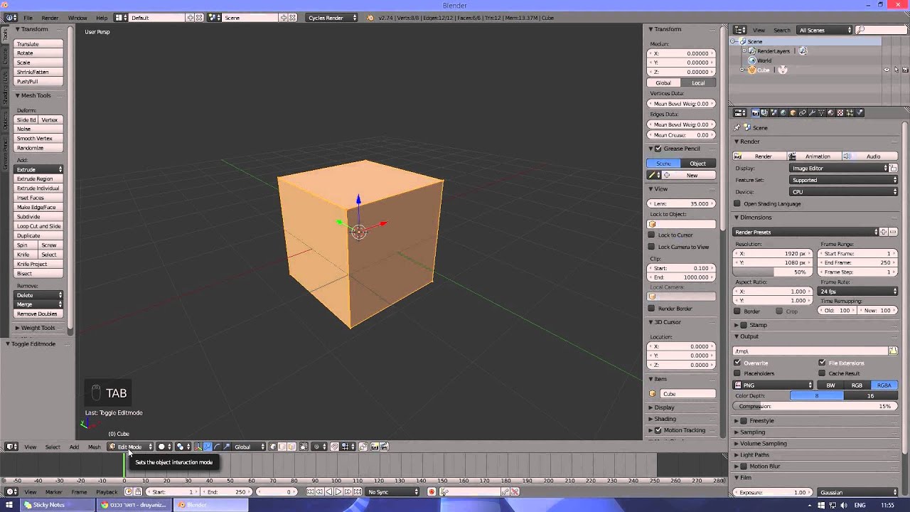Toggle the File Extensions checkbox
The width and height of the screenshot is (910, 512).
click(x=823, y=363)
